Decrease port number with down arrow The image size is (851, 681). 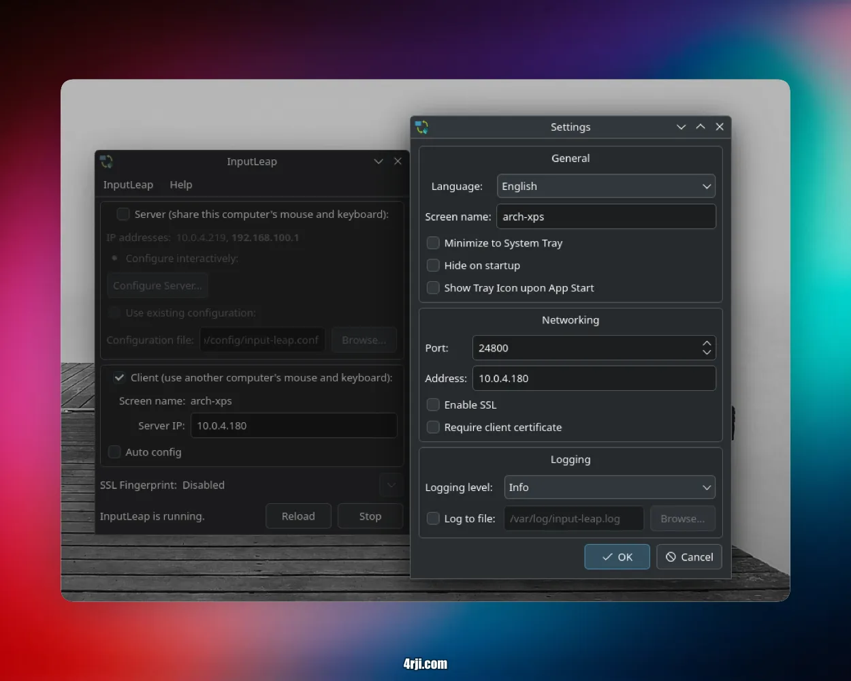707,353
